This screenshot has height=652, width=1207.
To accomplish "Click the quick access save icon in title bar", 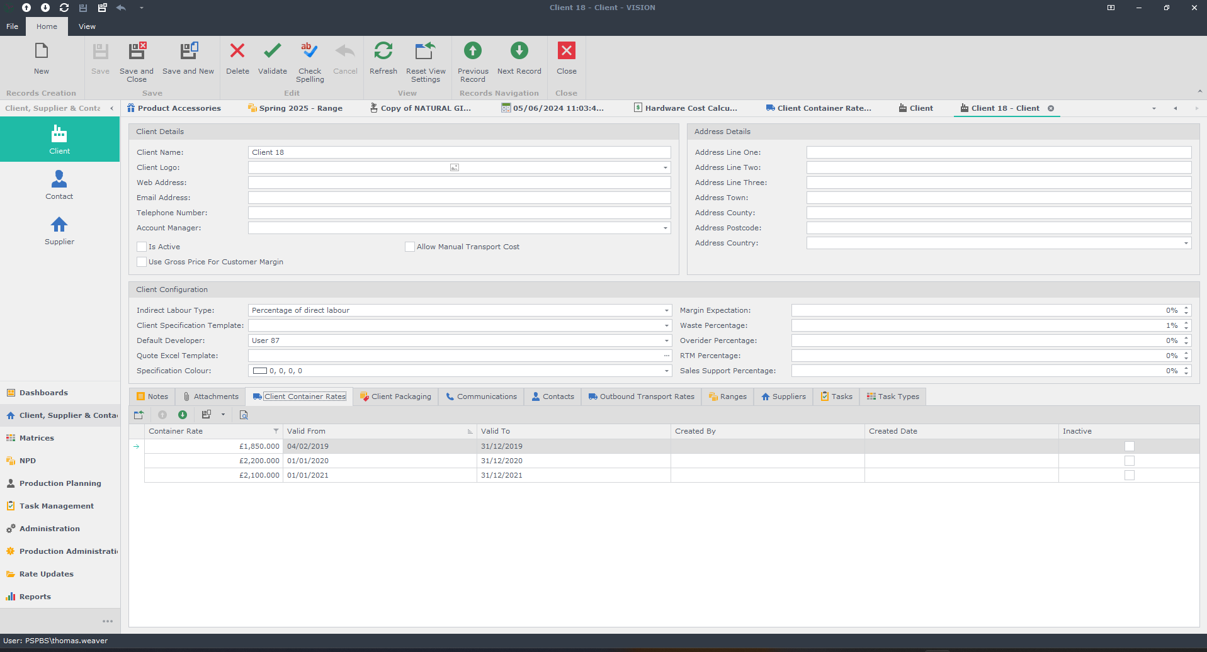I will [82, 8].
